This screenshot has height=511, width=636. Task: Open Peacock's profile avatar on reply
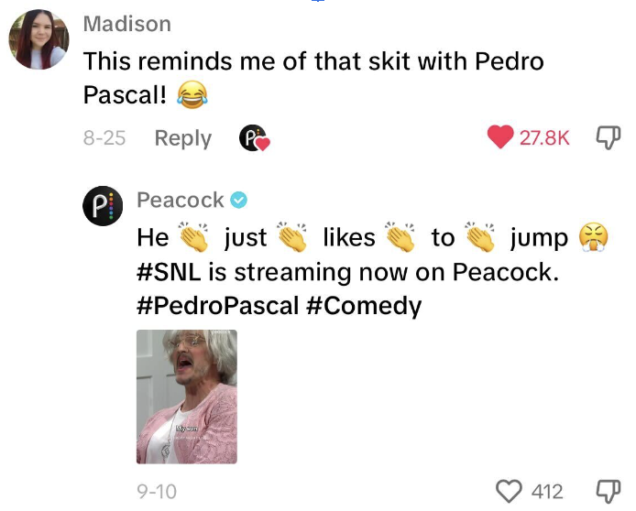coord(103,206)
